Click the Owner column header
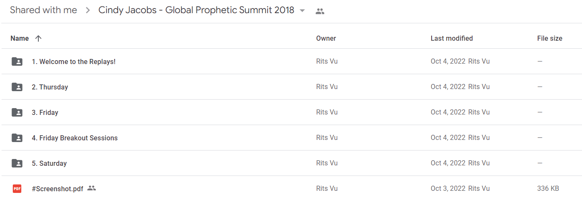This screenshot has height=198, width=582. pyautogui.click(x=326, y=38)
